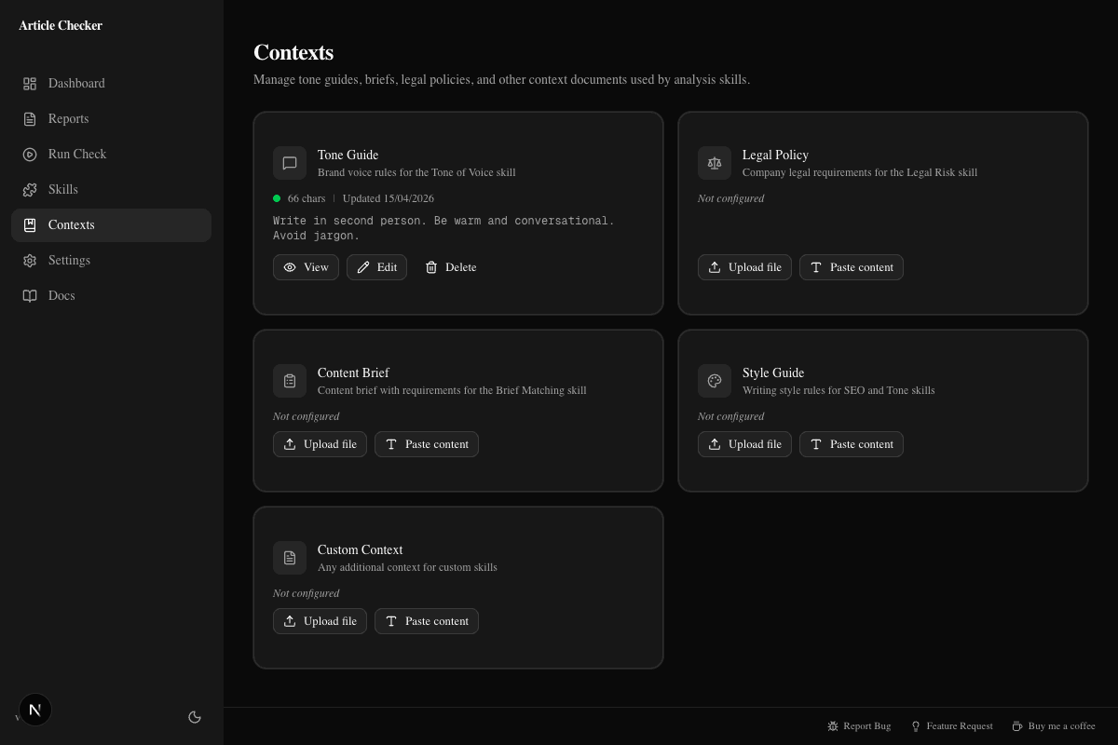1118x745 pixels.
Task: Click the Tone Guide chat bubble icon
Action: [x=290, y=163]
